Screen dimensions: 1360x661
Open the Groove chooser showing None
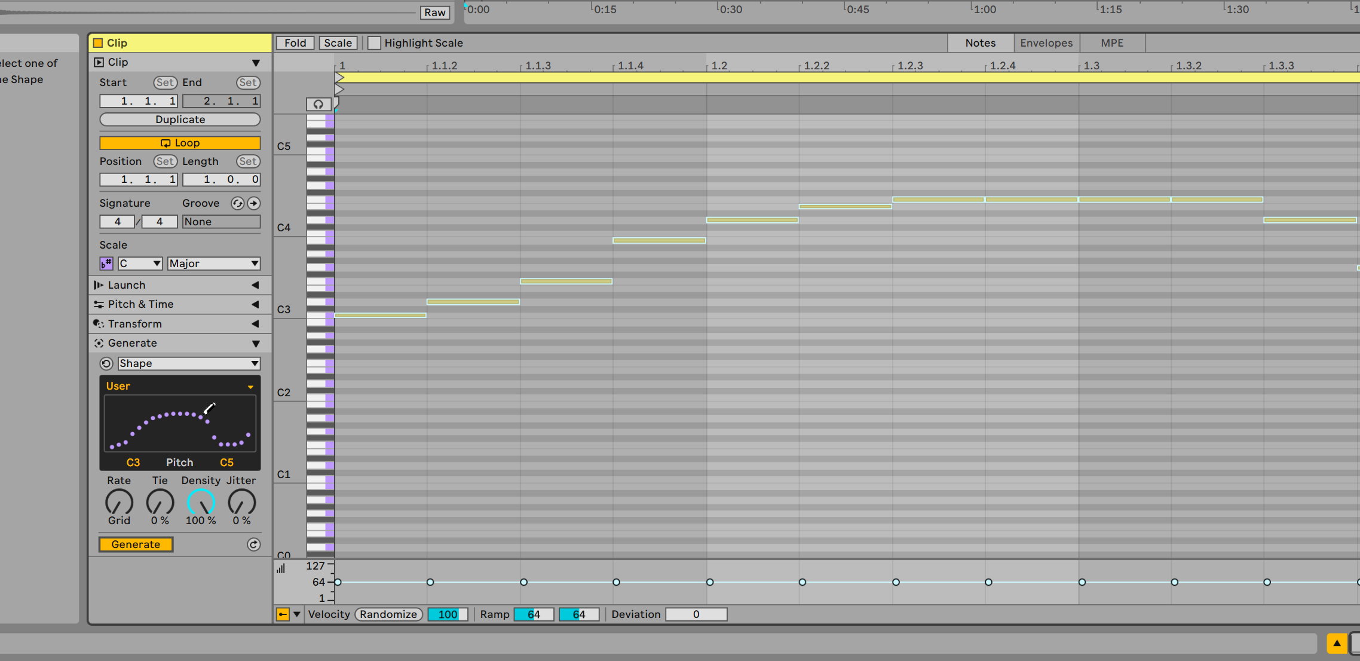pos(221,222)
